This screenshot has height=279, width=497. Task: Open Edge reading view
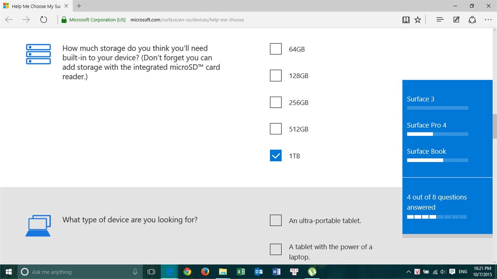coord(406,19)
